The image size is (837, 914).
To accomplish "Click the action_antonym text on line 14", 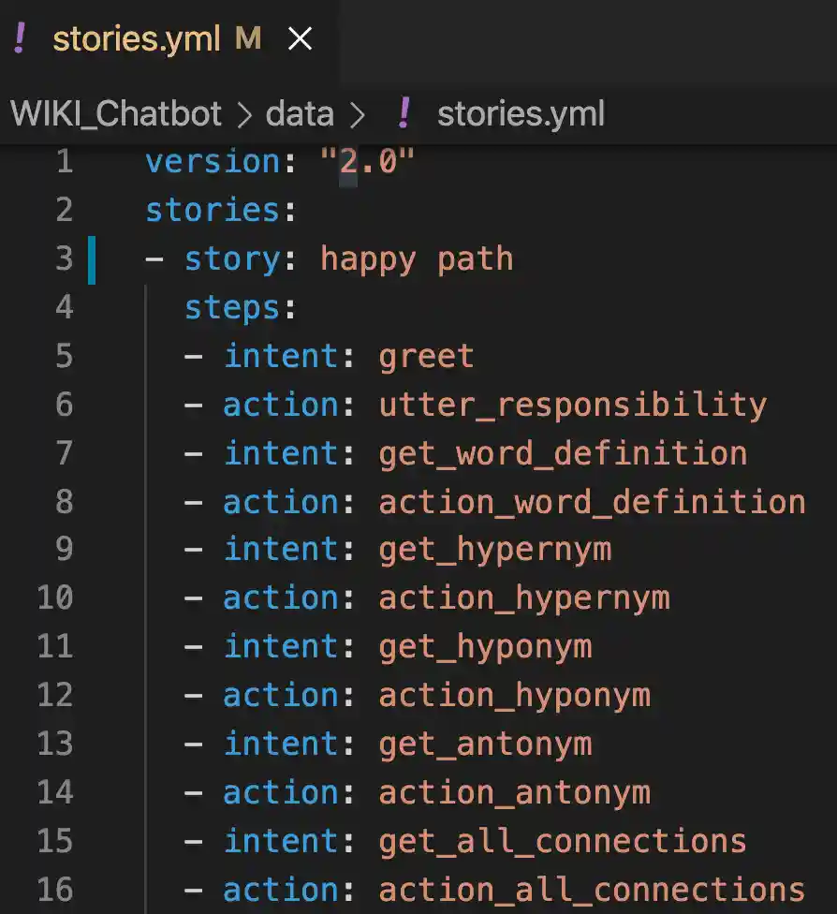I will pos(514,792).
